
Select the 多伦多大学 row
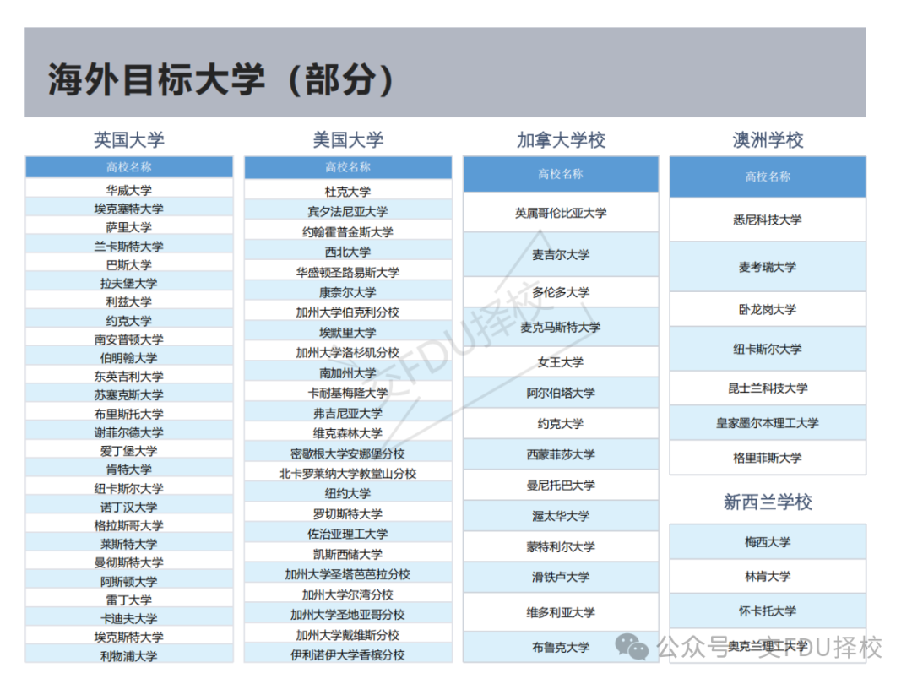[x=561, y=292]
